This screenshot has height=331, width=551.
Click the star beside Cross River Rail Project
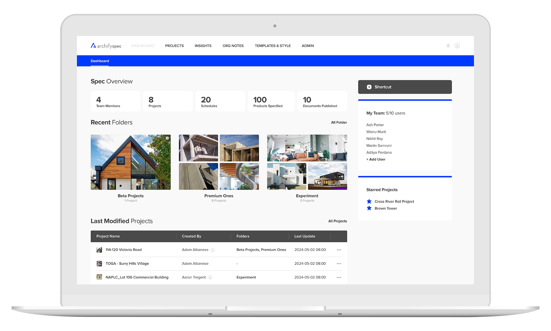pos(369,201)
